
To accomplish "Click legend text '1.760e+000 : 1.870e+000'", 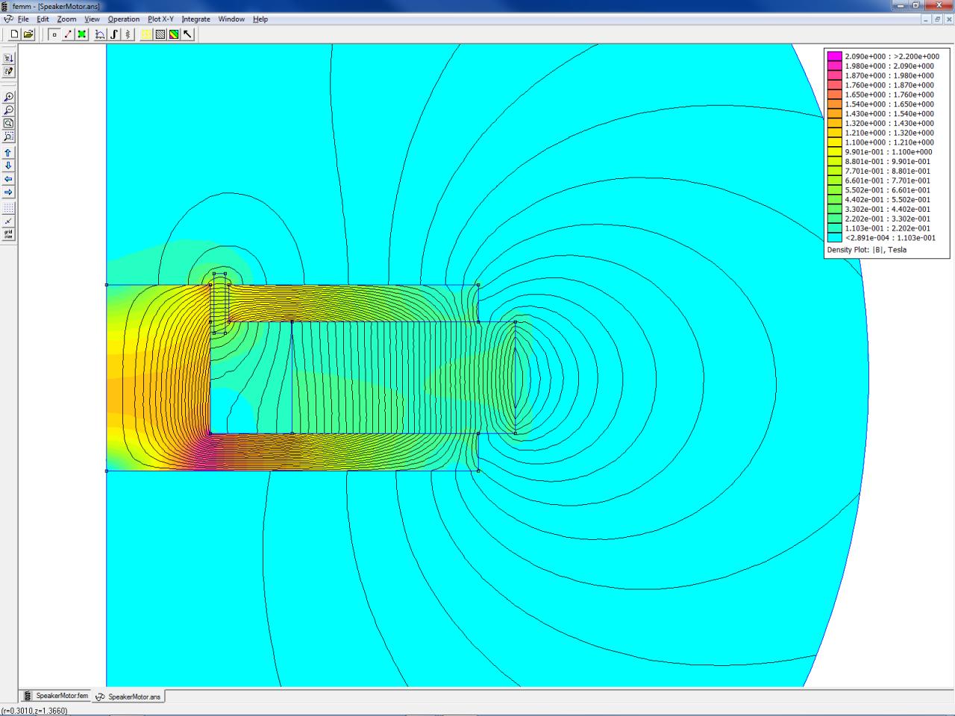I will coord(889,85).
